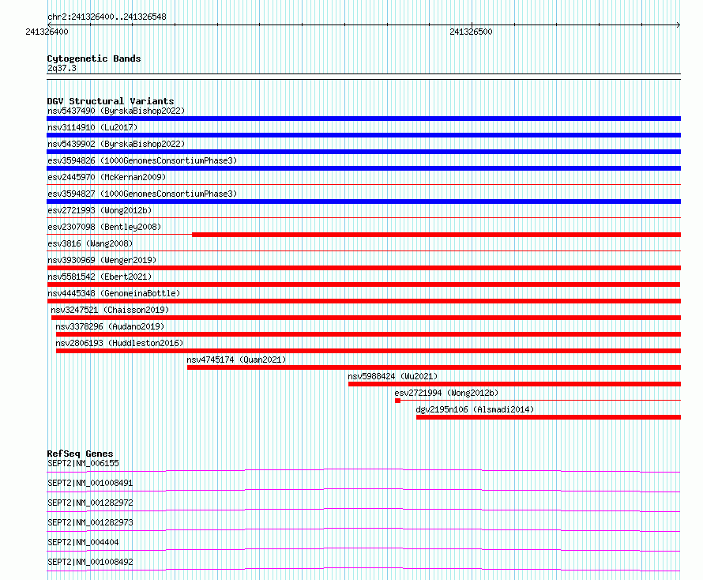Image resolution: width=703 pixels, height=580 pixels.
Task: Click the chr2:241326400..241326548 region label
Action: coord(107,17)
